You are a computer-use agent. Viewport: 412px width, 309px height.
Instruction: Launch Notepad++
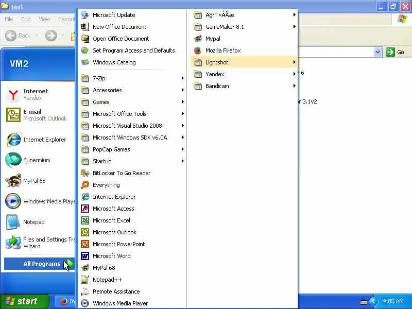(132, 280)
